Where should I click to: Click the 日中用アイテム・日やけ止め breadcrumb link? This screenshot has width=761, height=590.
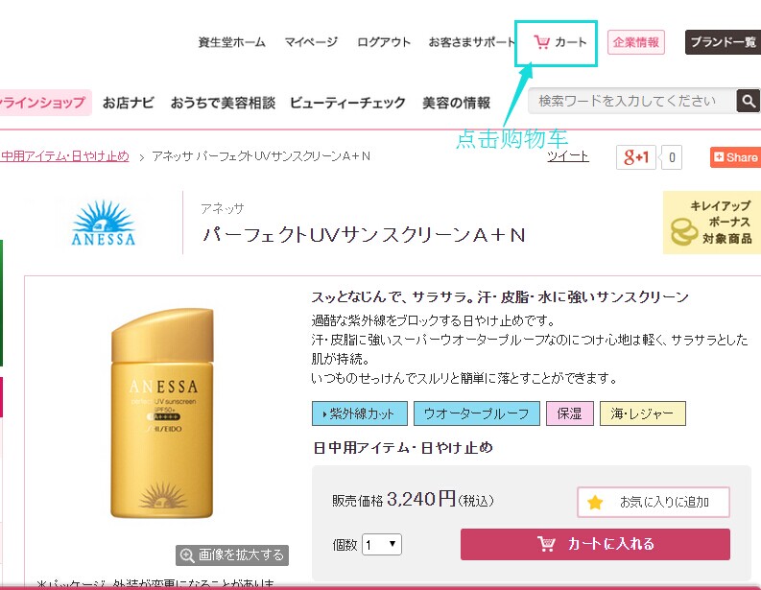[64, 156]
